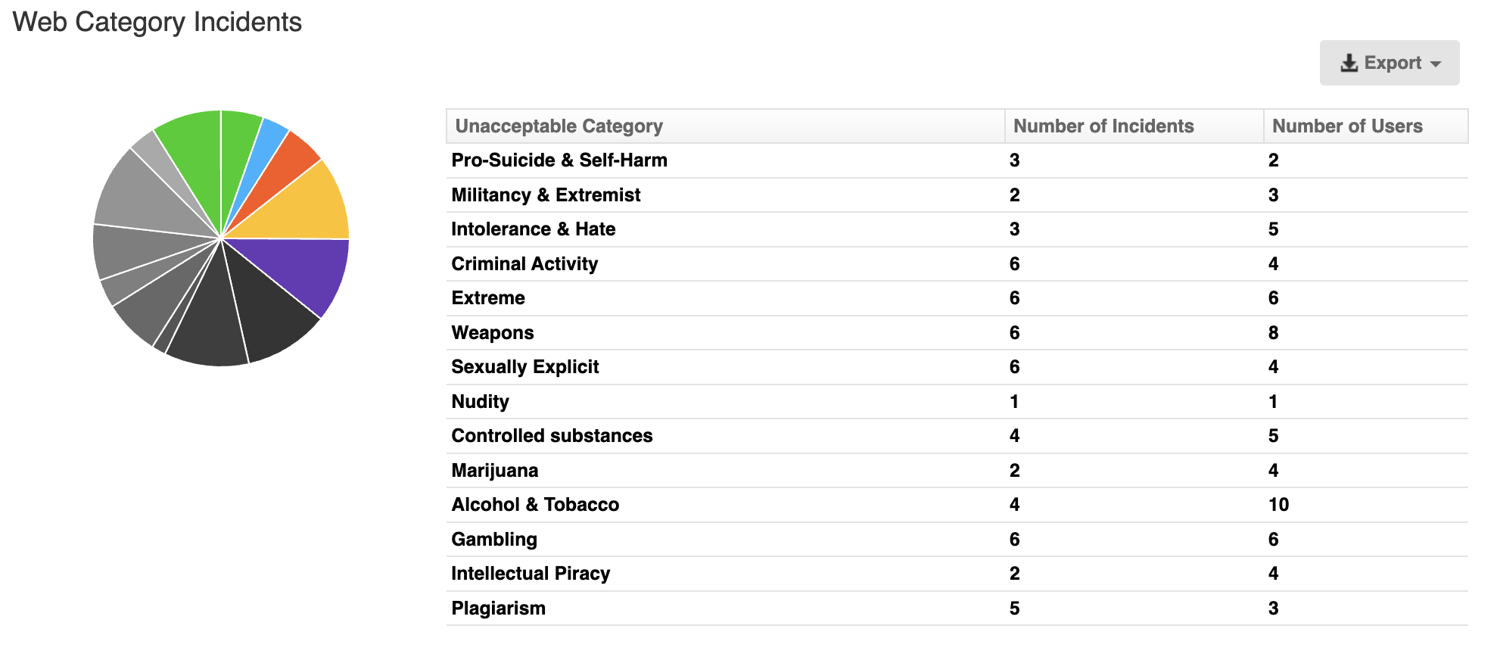The image size is (1497, 663).
Task: Sort by the Number of Users column
Action: pyautogui.click(x=1348, y=126)
